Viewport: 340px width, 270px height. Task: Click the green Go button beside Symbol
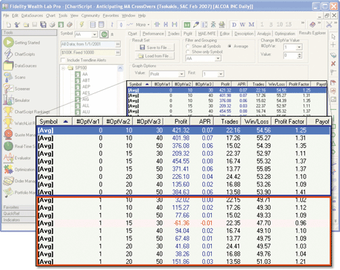[104, 34]
